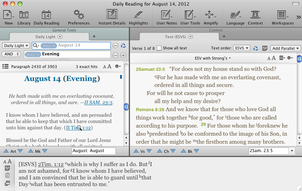Expand the Add Parallel dropdown
Viewport: 302px width, 191px height.
286,48
